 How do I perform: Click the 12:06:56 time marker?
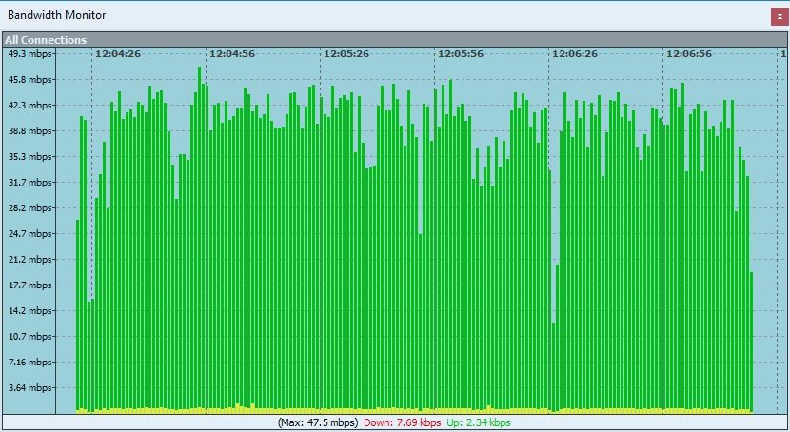[689, 54]
